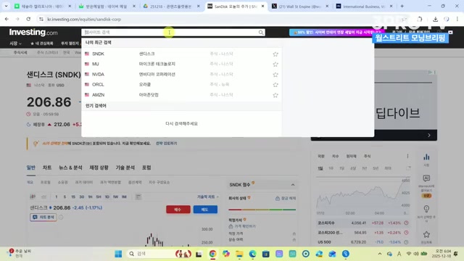464x261 pixels.
Task: Star AMZN in recent searches
Action: [x=275, y=95]
